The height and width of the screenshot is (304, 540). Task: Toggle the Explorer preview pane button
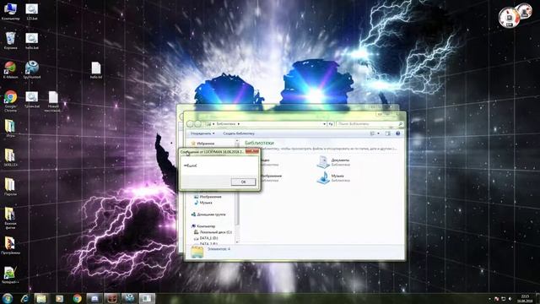388,133
